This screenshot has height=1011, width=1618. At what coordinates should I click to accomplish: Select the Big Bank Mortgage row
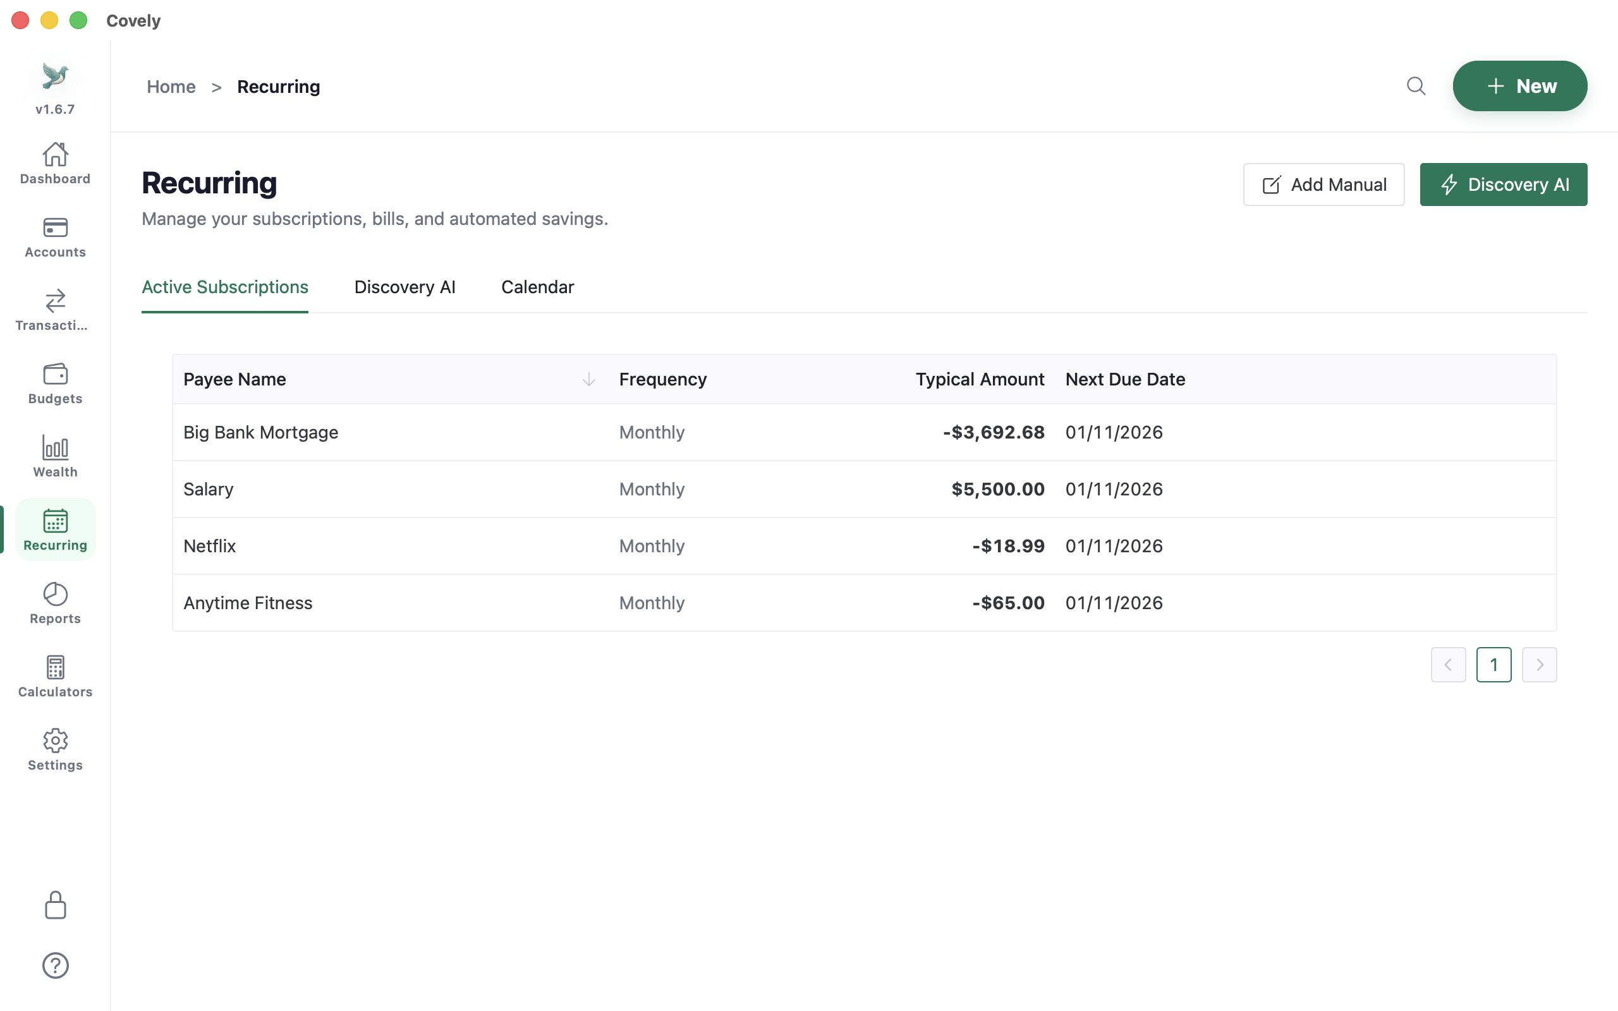coord(864,433)
